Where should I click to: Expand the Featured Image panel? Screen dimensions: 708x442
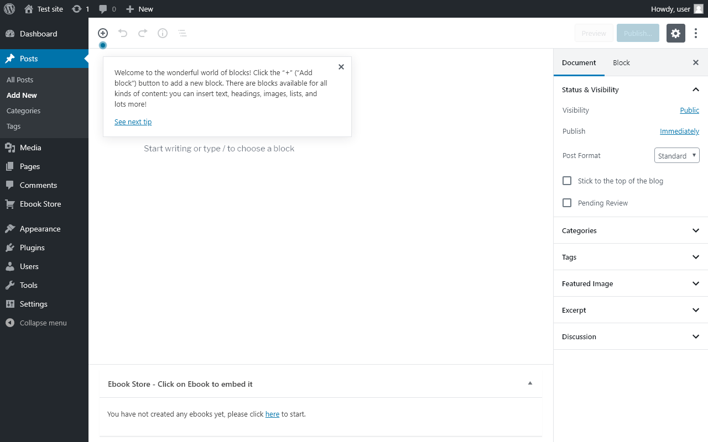pyautogui.click(x=631, y=283)
